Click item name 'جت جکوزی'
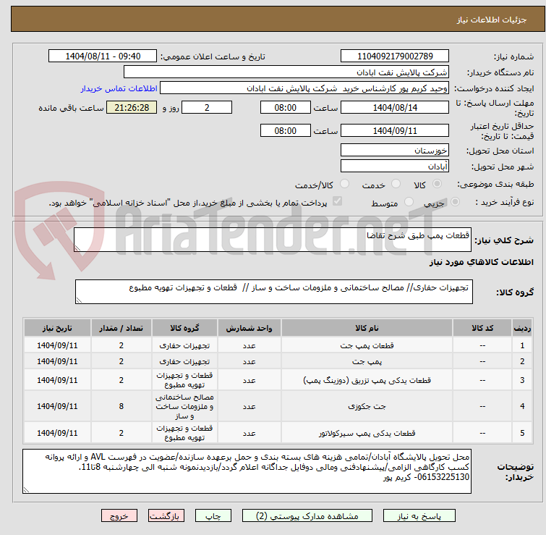The width and height of the screenshot is (546, 535). tap(367, 406)
